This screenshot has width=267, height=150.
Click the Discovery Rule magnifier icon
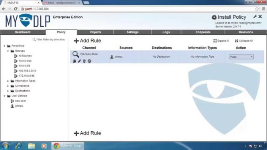pos(76,54)
